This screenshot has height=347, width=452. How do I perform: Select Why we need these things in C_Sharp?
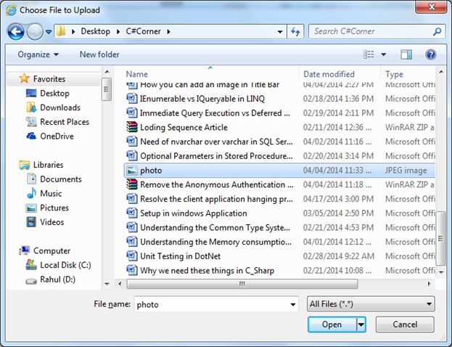(207, 271)
